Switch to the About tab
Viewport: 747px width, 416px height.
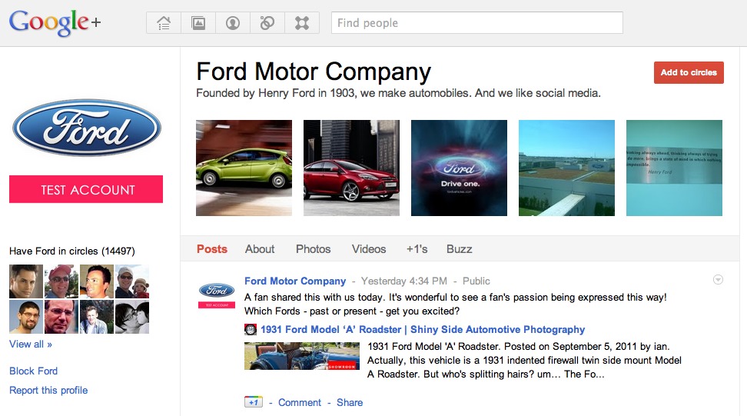(x=260, y=249)
